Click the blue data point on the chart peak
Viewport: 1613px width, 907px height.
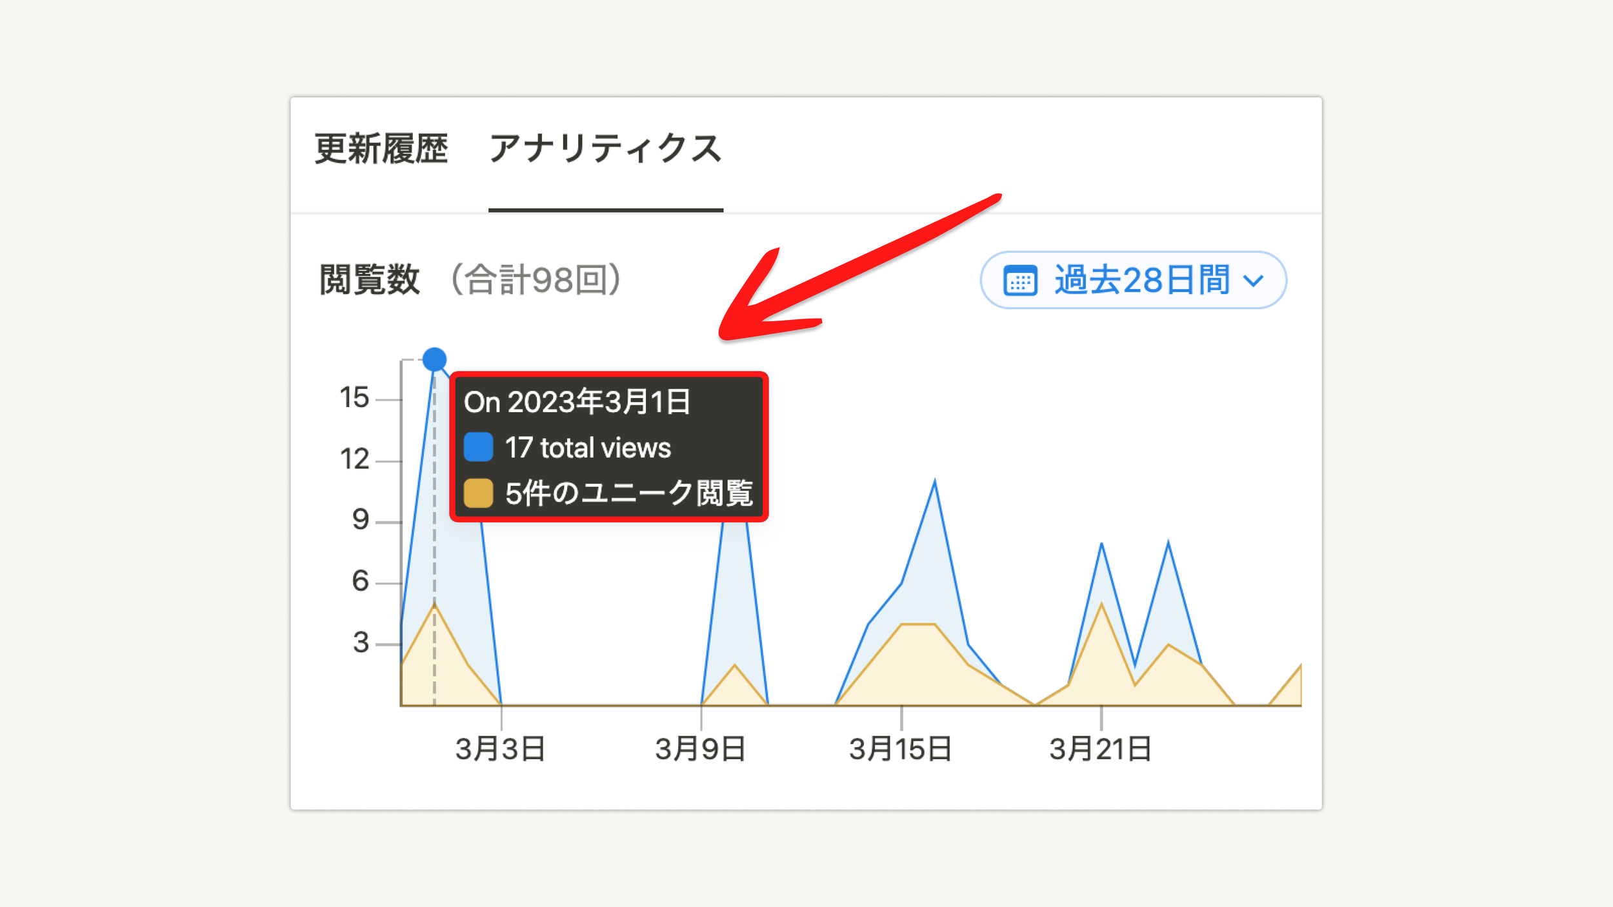(434, 359)
